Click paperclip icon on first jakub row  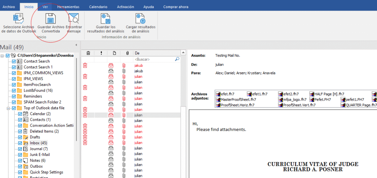(124, 65)
